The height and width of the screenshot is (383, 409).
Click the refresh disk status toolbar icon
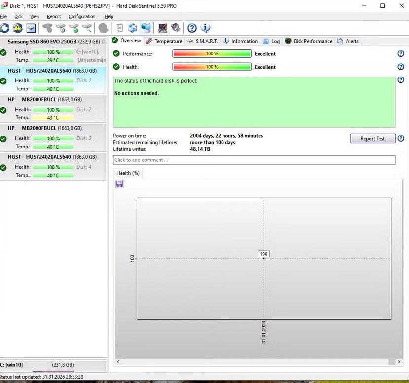coord(5,28)
